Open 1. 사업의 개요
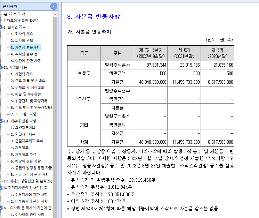Image resolution: width=259 pixels, height=218 pixels. pyautogui.click(x=22, y=74)
